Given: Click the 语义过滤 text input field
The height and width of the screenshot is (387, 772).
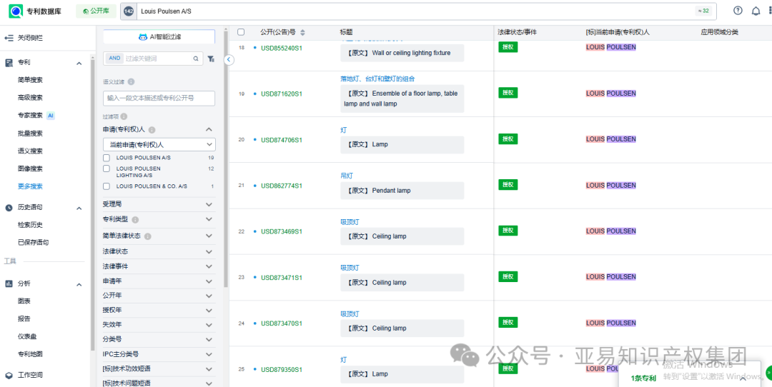Looking at the screenshot, I should click(159, 98).
